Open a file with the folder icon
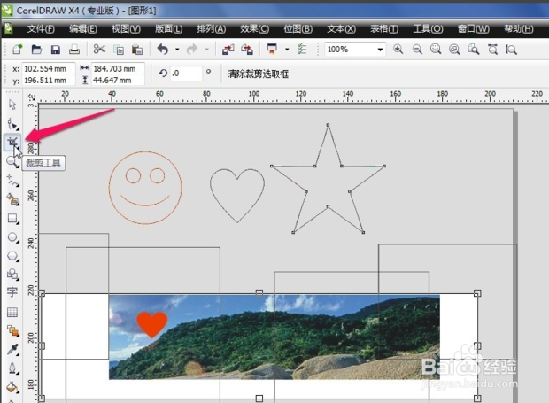549x403 pixels. [36, 50]
